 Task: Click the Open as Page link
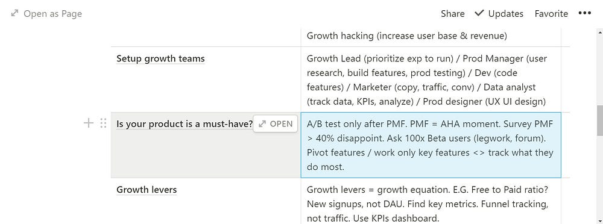[x=46, y=14]
